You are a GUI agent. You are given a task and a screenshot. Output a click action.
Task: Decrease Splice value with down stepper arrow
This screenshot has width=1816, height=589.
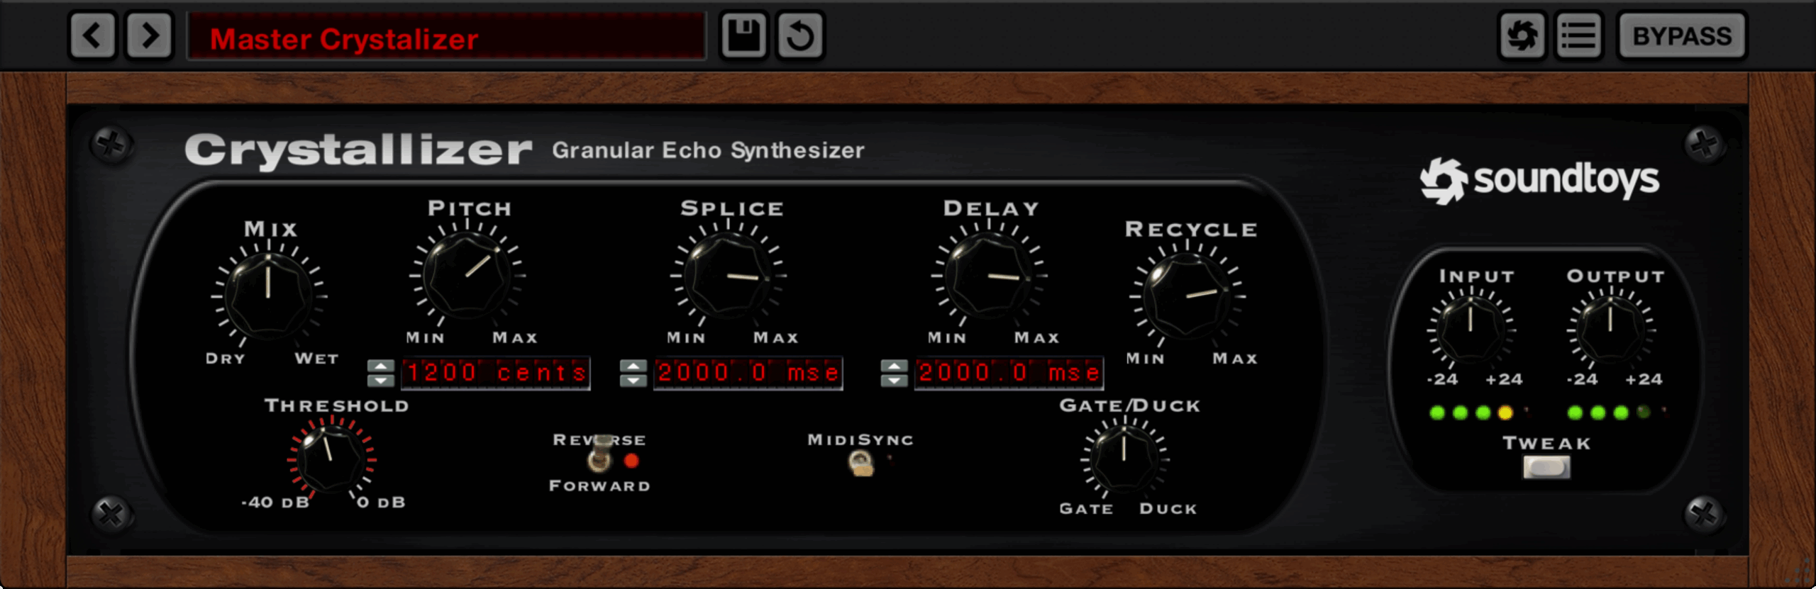pyautogui.click(x=633, y=381)
